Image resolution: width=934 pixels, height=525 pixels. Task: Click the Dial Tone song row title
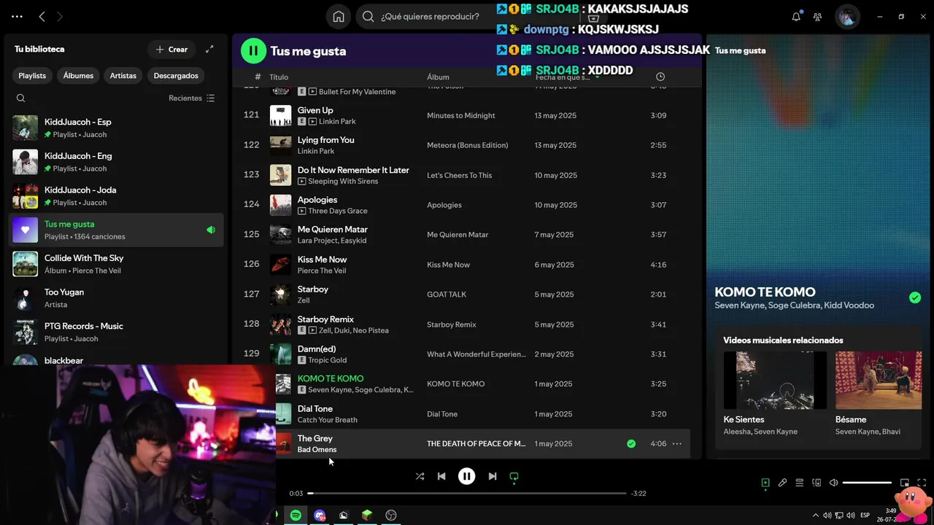point(314,409)
